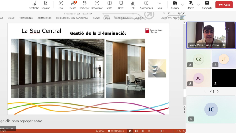
Task: Go to next participants page arrow
Action: click(218, 91)
